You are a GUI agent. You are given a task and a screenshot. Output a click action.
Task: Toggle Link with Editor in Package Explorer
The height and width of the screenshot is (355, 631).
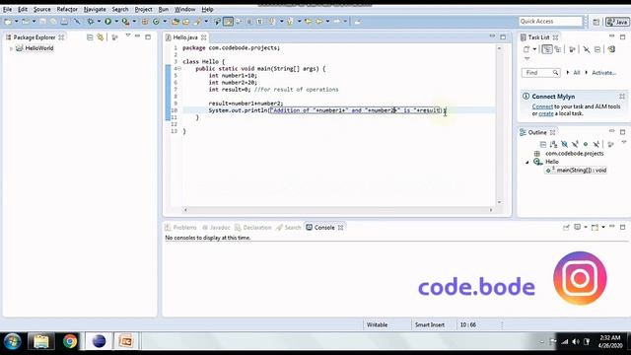coord(101,37)
